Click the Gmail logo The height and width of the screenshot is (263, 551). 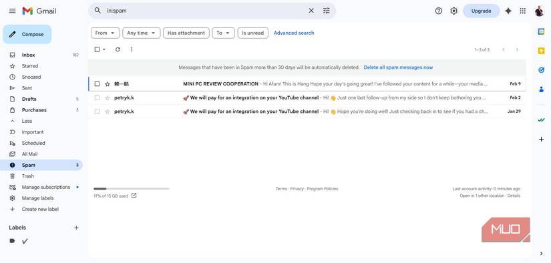tap(39, 11)
